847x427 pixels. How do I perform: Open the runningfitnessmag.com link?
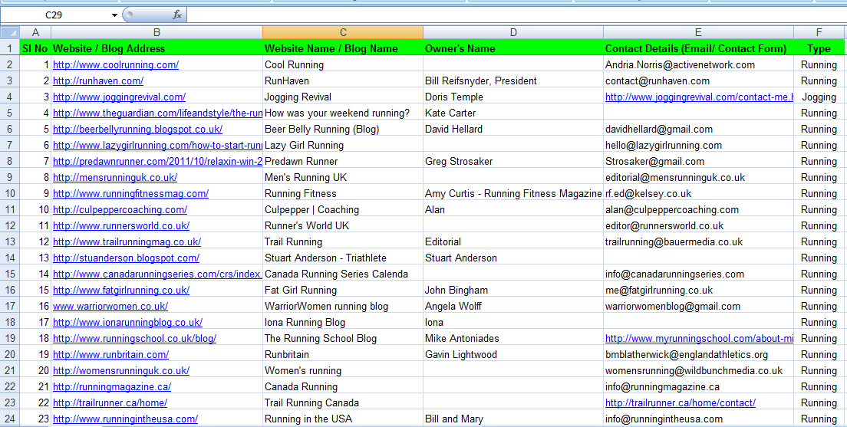pyautogui.click(x=130, y=194)
